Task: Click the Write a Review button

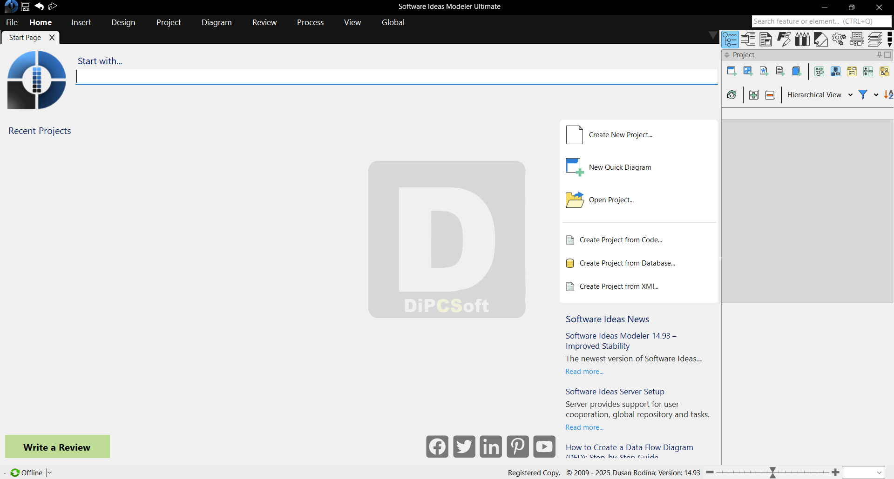Action: [57, 446]
